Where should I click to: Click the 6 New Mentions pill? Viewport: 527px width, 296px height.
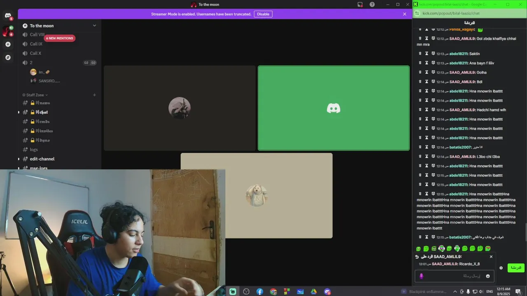(60, 38)
